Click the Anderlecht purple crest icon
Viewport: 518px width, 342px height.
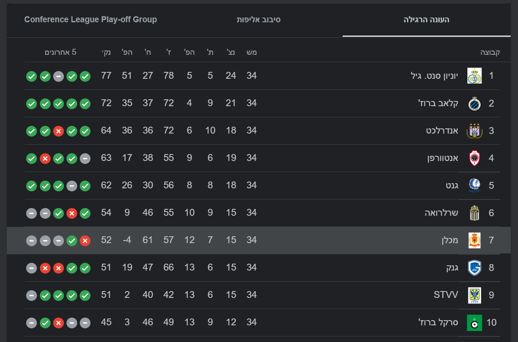(474, 131)
